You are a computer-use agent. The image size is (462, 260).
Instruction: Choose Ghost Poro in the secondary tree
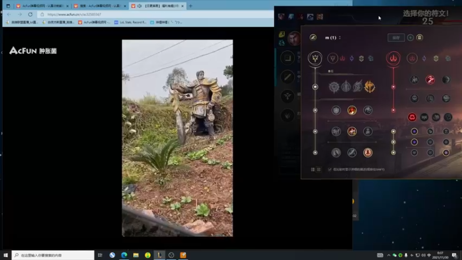[x=430, y=98]
